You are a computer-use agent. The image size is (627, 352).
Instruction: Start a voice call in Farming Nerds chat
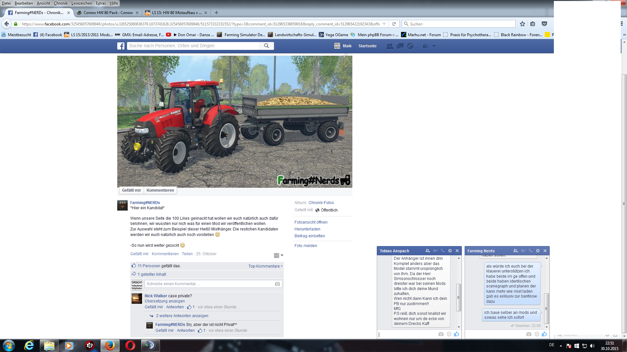(531, 251)
